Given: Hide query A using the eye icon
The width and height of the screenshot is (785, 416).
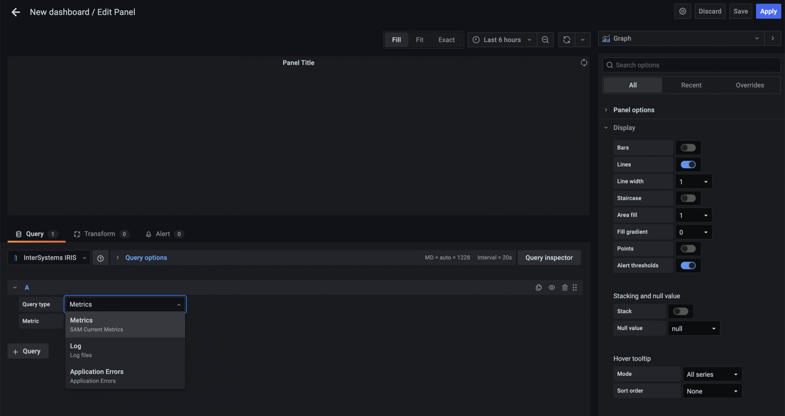Looking at the screenshot, I should 552,287.
